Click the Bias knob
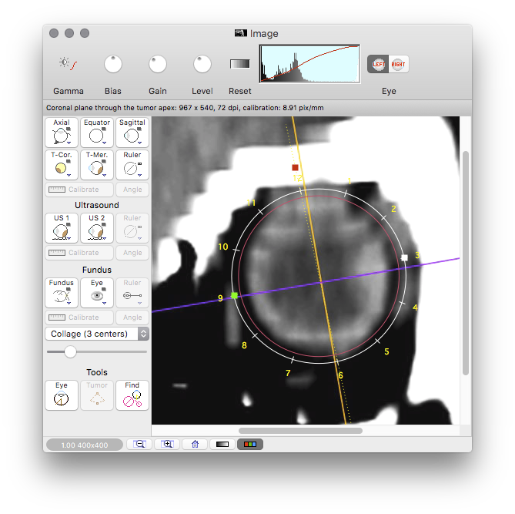Screen dimensions: 515x514 [x=113, y=64]
